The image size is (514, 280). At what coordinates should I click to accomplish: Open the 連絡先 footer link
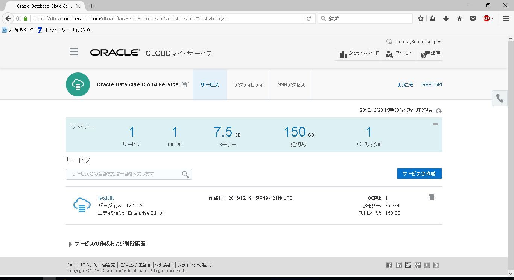108,265
